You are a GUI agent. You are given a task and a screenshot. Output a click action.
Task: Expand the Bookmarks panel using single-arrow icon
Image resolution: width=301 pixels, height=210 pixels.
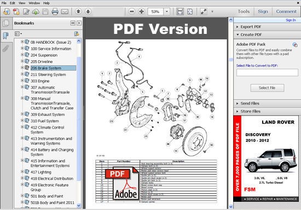79,23
